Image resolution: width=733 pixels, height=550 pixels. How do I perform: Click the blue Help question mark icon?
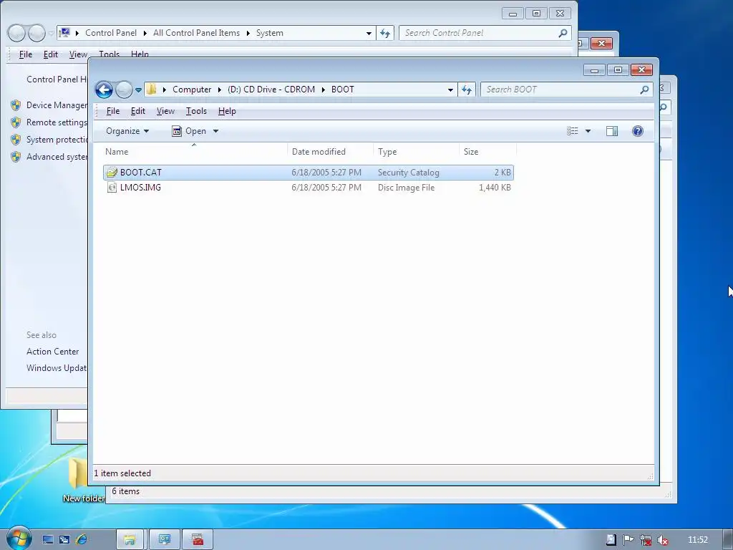(x=638, y=131)
